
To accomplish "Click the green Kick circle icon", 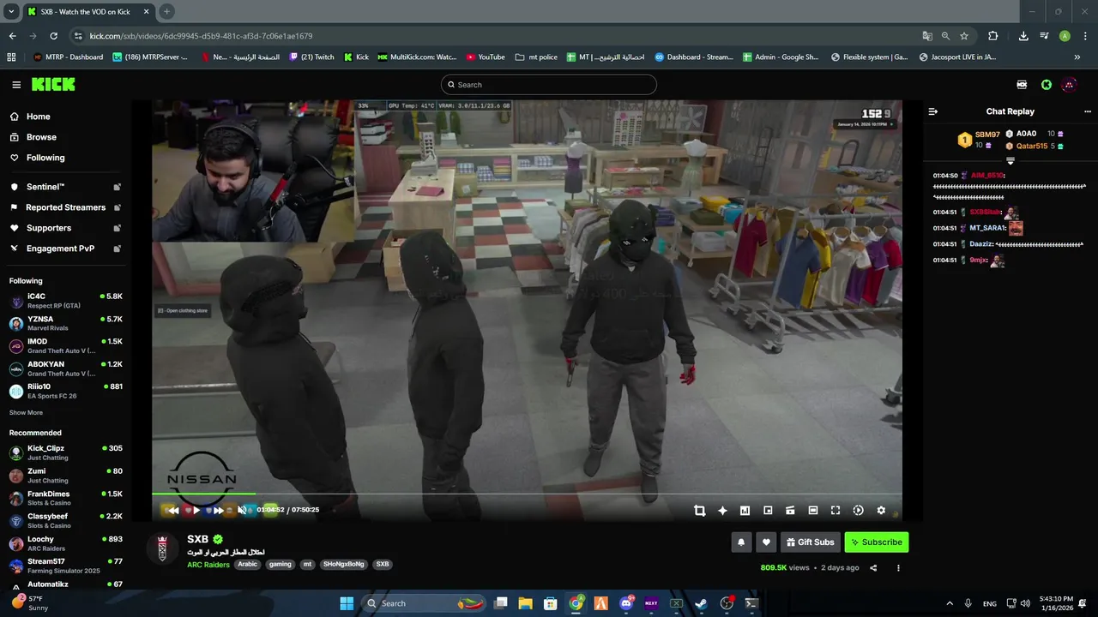I will click(1047, 85).
